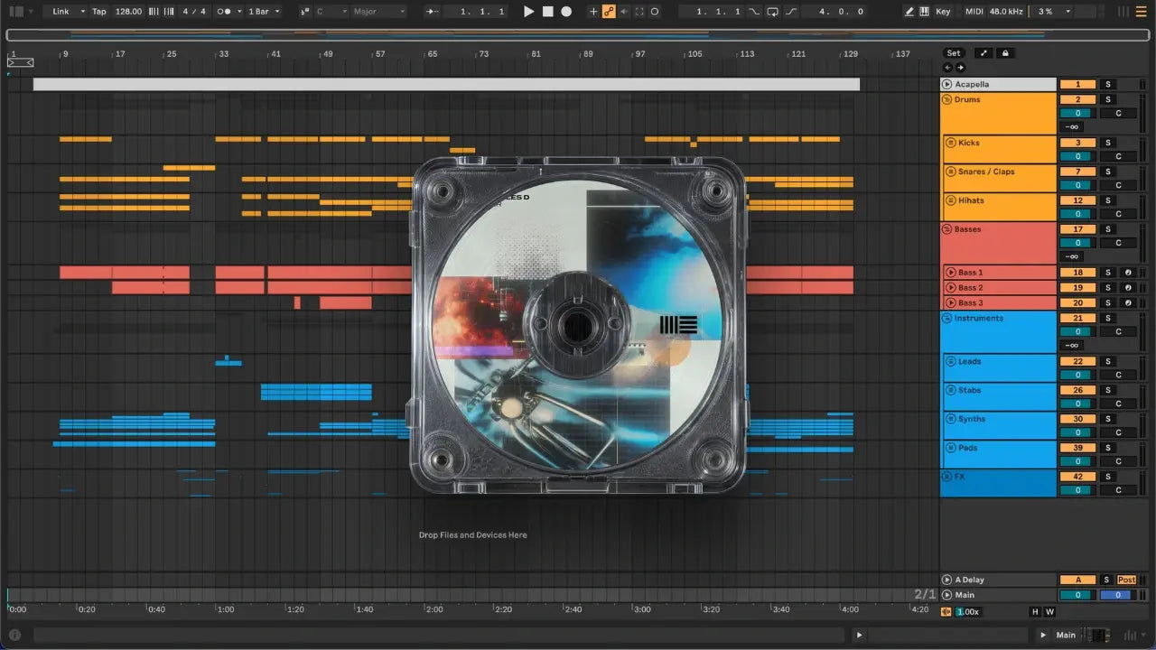Toggle the scale mode icon
The width and height of the screenshot is (1156, 650).
point(304,12)
